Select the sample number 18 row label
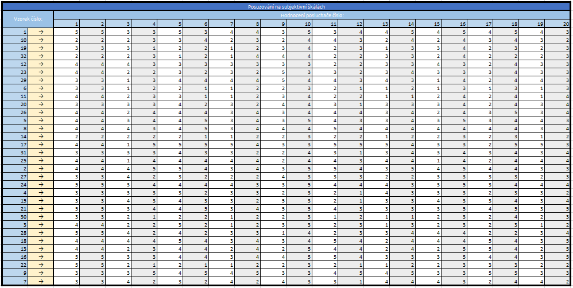This screenshot has height=288, width=573. coord(16,241)
